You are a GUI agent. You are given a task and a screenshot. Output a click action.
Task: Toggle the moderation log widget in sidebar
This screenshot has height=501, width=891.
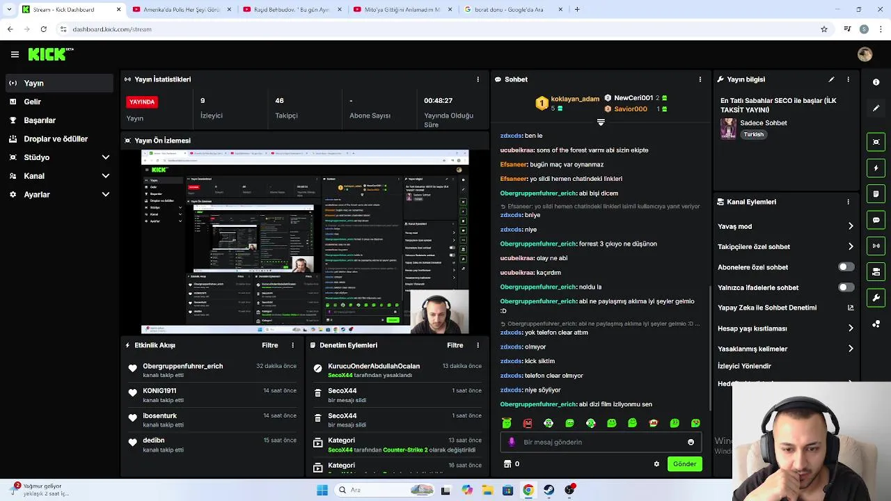(876, 193)
